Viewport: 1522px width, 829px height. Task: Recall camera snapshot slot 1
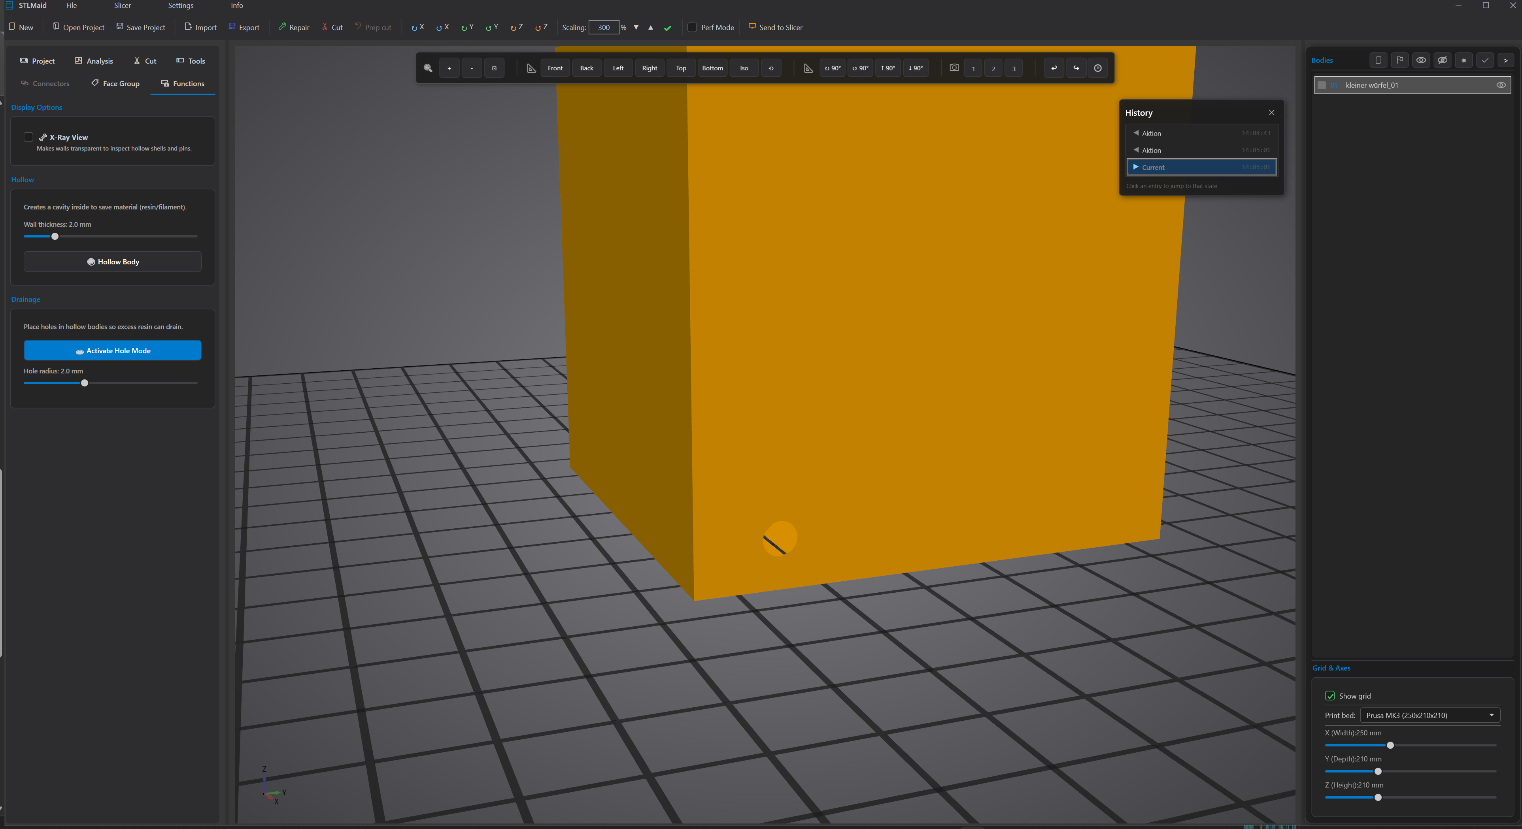[x=973, y=68]
